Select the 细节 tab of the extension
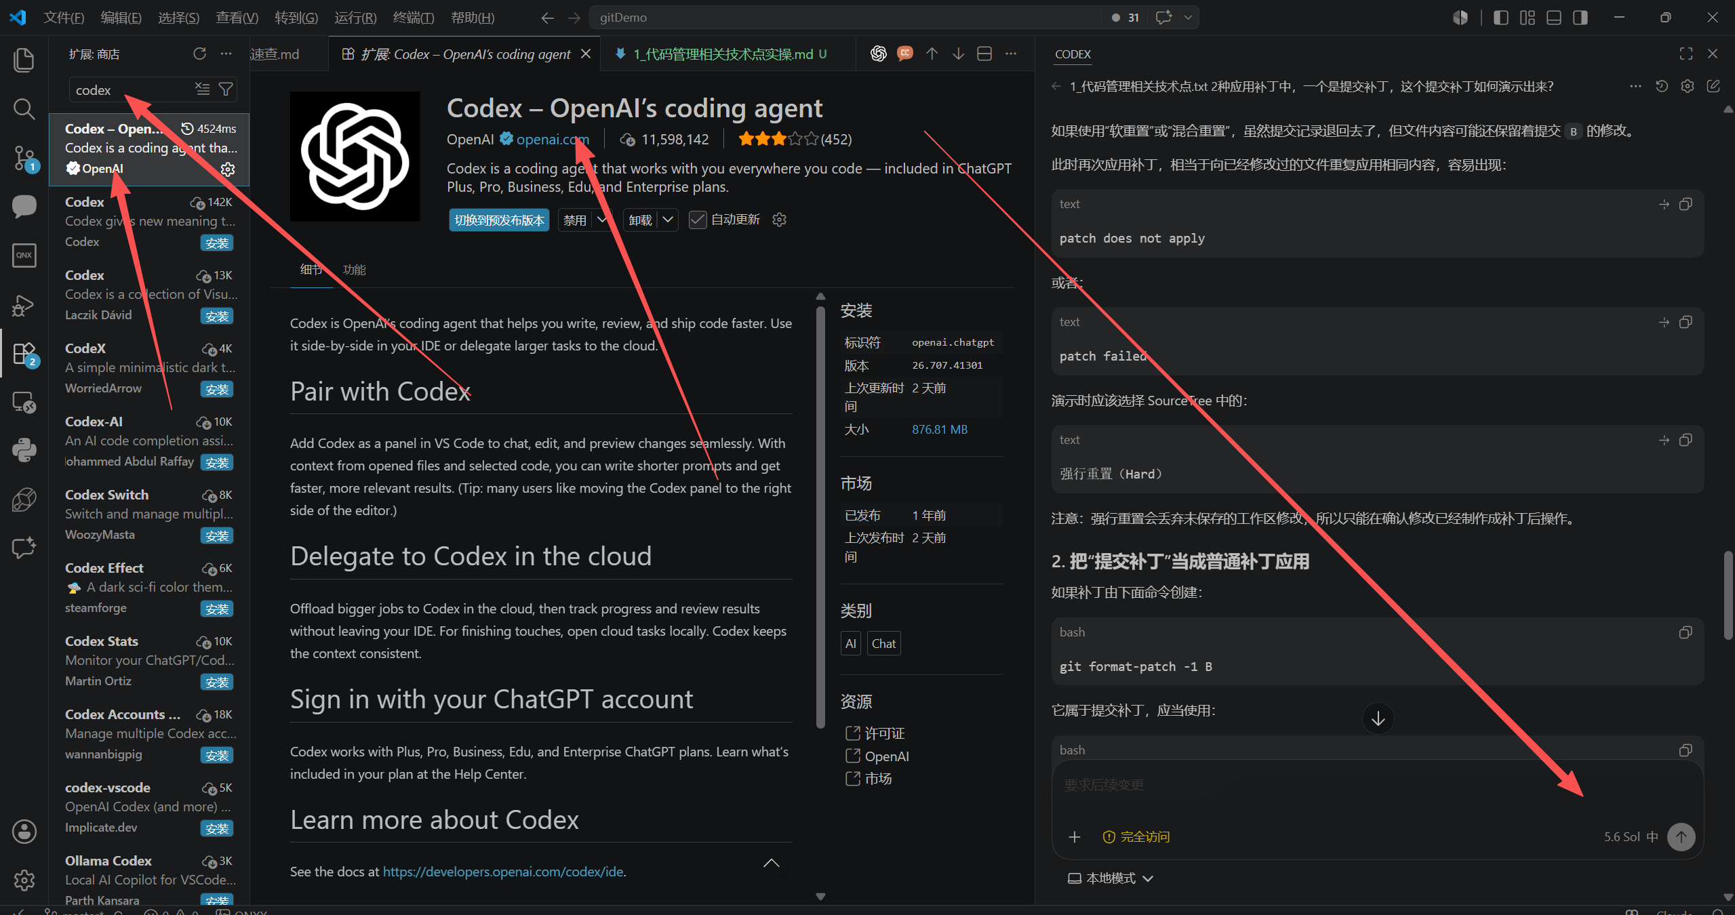The height and width of the screenshot is (915, 1735). (x=311, y=270)
